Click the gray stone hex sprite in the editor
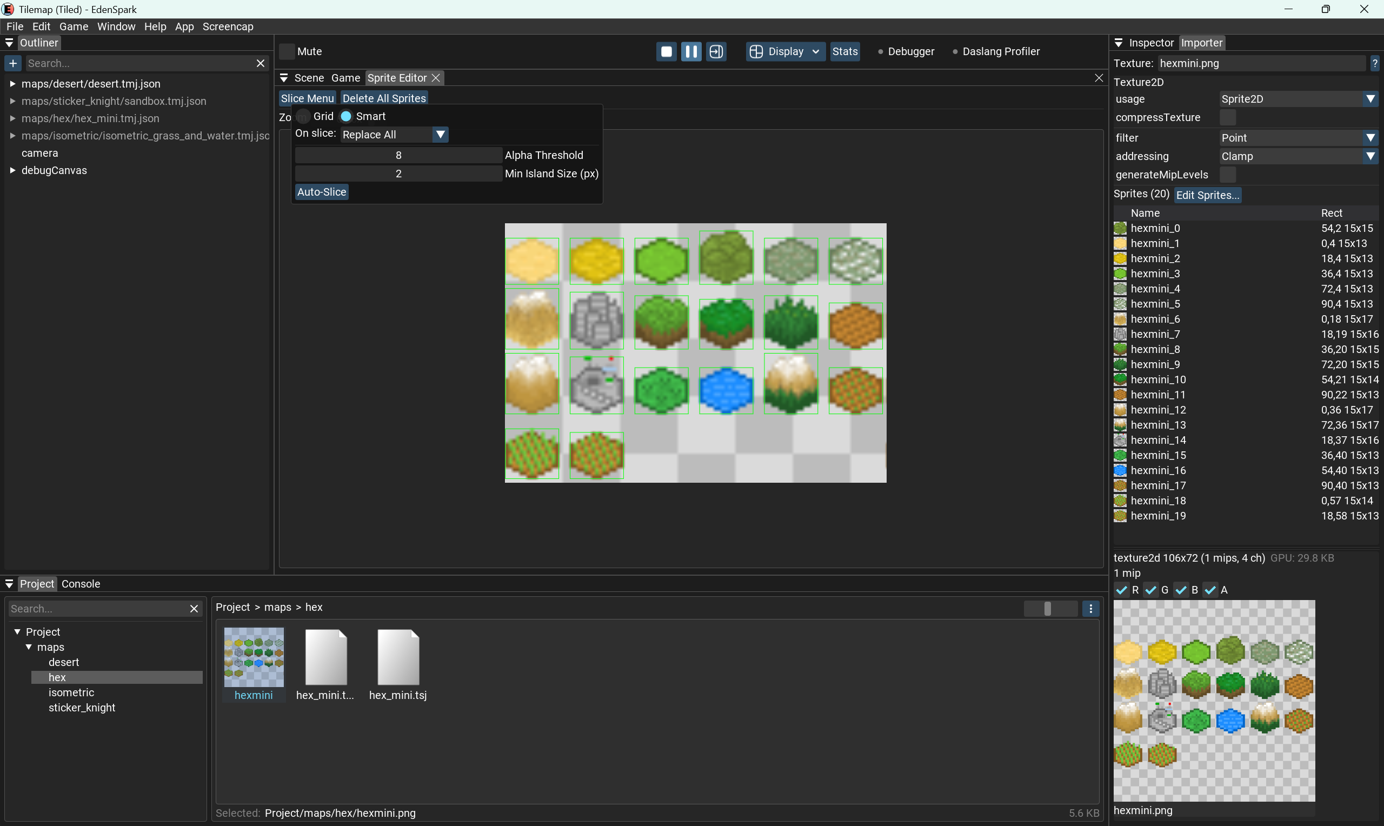Image resolution: width=1384 pixels, height=826 pixels. click(596, 320)
